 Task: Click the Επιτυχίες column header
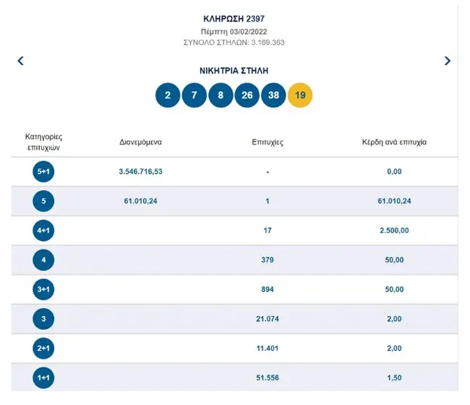click(x=268, y=142)
